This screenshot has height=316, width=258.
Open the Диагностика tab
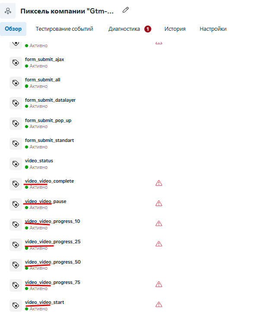click(x=124, y=29)
